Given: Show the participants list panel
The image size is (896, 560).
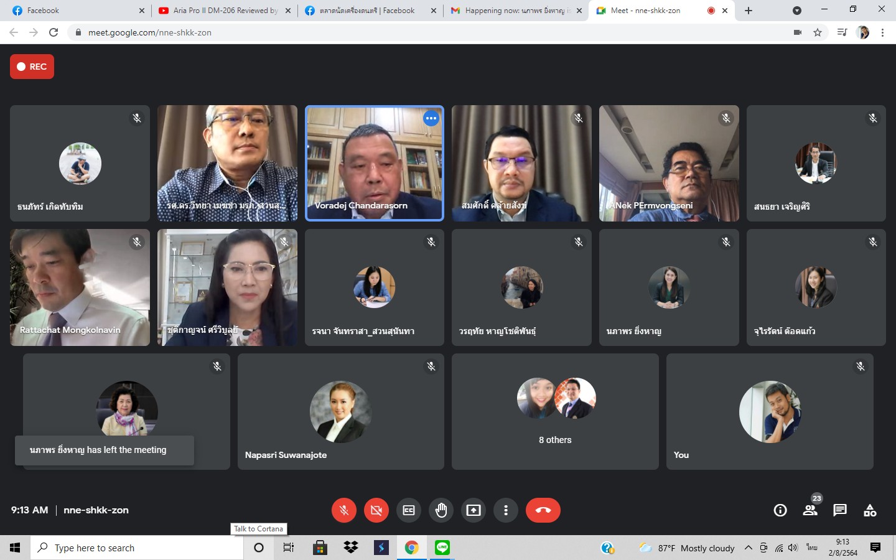Looking at the screenshot, I should (x=810, y=510).
